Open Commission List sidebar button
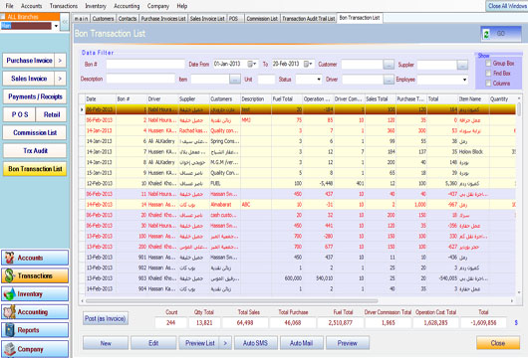Viewport: 528px width, 358px height. (x=35, y=133)
